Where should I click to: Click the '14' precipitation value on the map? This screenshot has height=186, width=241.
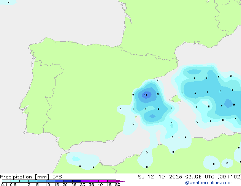146,95
